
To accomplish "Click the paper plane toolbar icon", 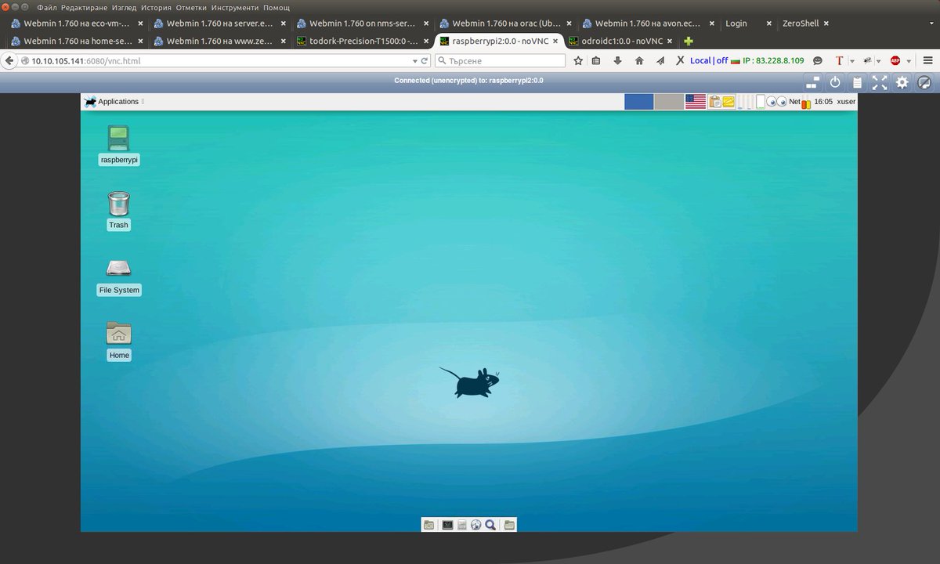I will pyautogui.click(x=660, y=60).
